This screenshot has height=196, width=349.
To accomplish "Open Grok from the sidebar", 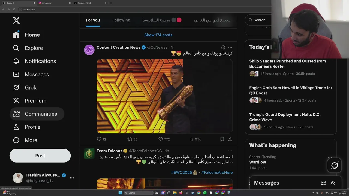I will pos(25,88).
